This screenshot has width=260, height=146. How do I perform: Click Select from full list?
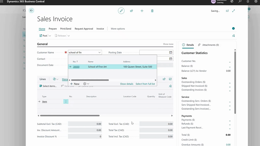(x=145, y=84)
